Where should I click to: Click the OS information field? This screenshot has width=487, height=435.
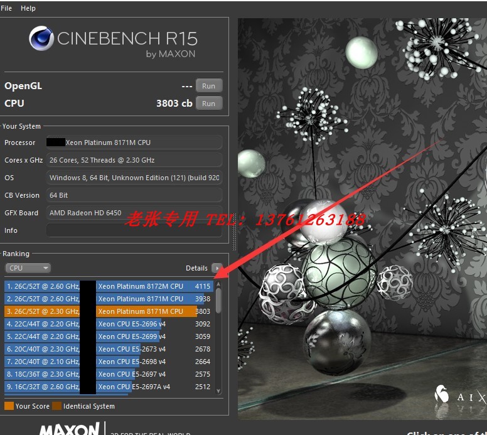[x=134, y=178]
